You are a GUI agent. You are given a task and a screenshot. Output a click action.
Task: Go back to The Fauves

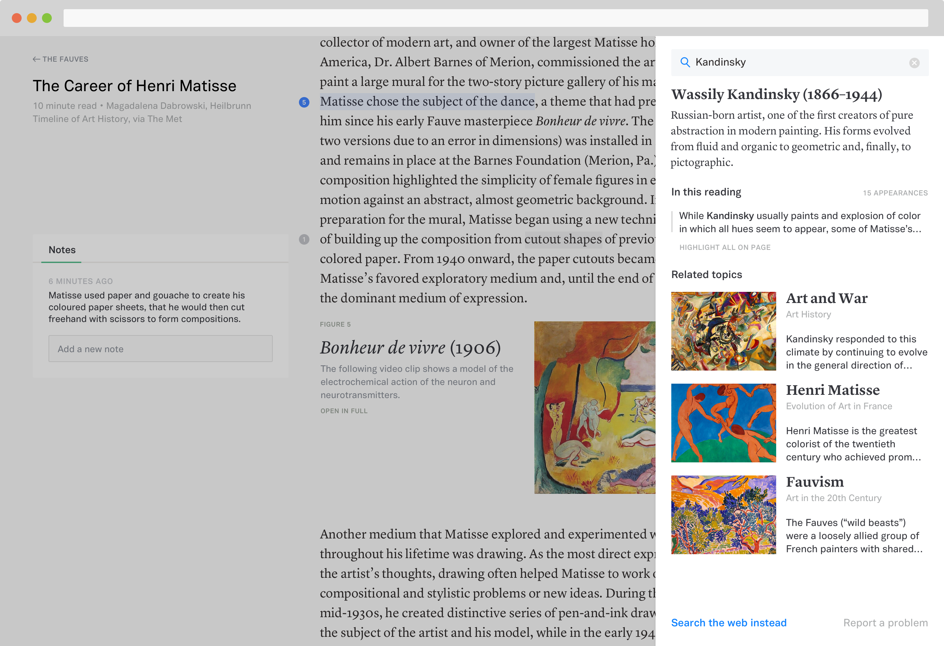61,59
